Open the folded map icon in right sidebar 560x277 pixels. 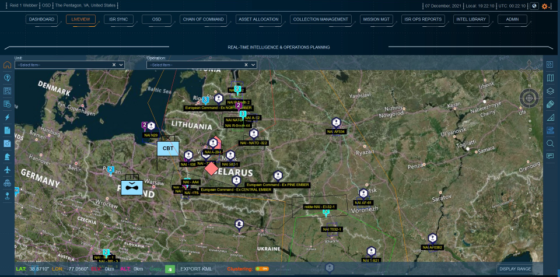550,78
